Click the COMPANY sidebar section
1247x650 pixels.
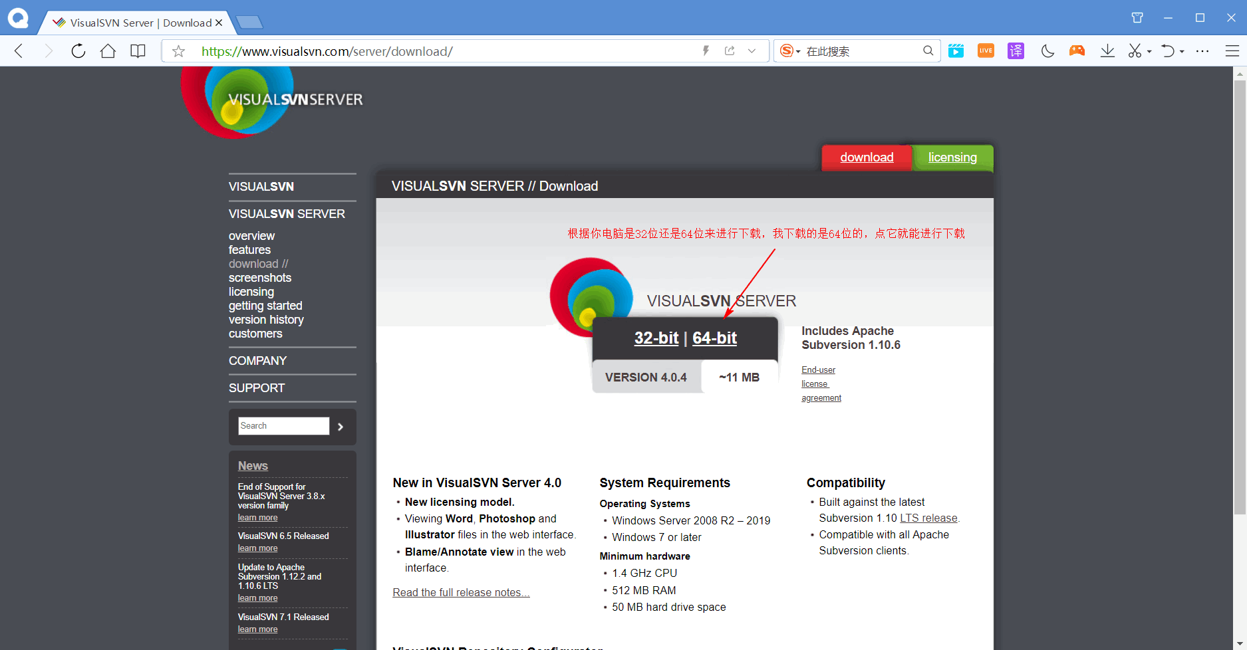tap(257, 361)
